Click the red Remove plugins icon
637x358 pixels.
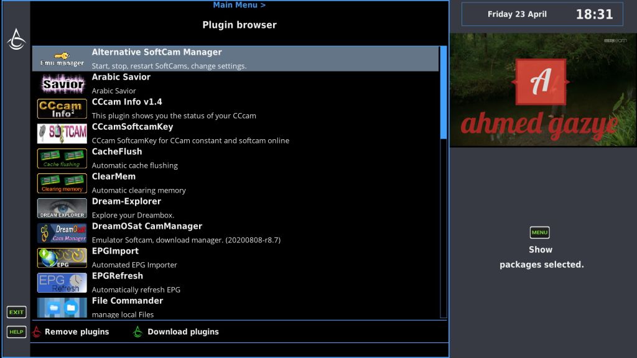pos(37,332)
